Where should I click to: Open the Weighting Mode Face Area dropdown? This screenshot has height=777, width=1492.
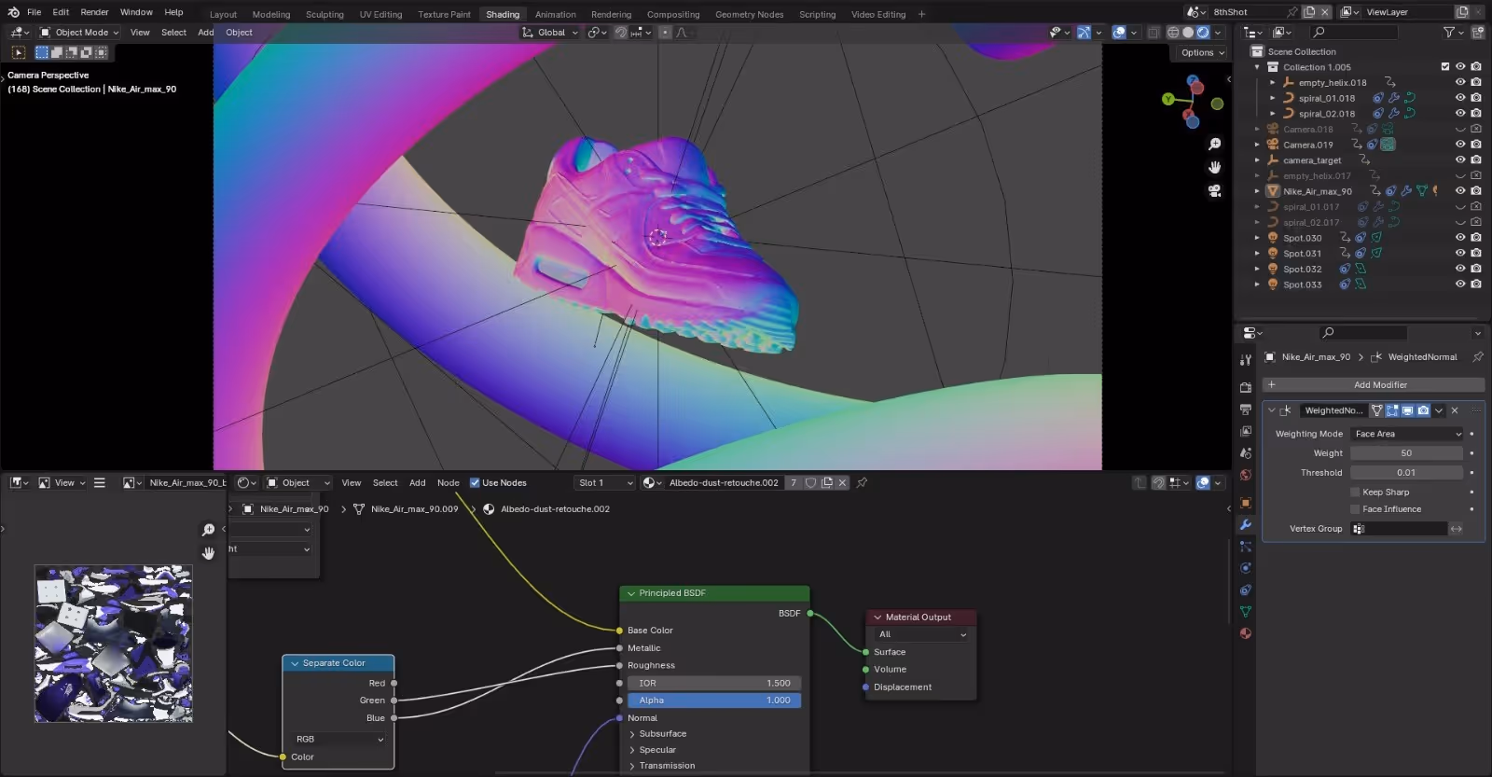1407,434
